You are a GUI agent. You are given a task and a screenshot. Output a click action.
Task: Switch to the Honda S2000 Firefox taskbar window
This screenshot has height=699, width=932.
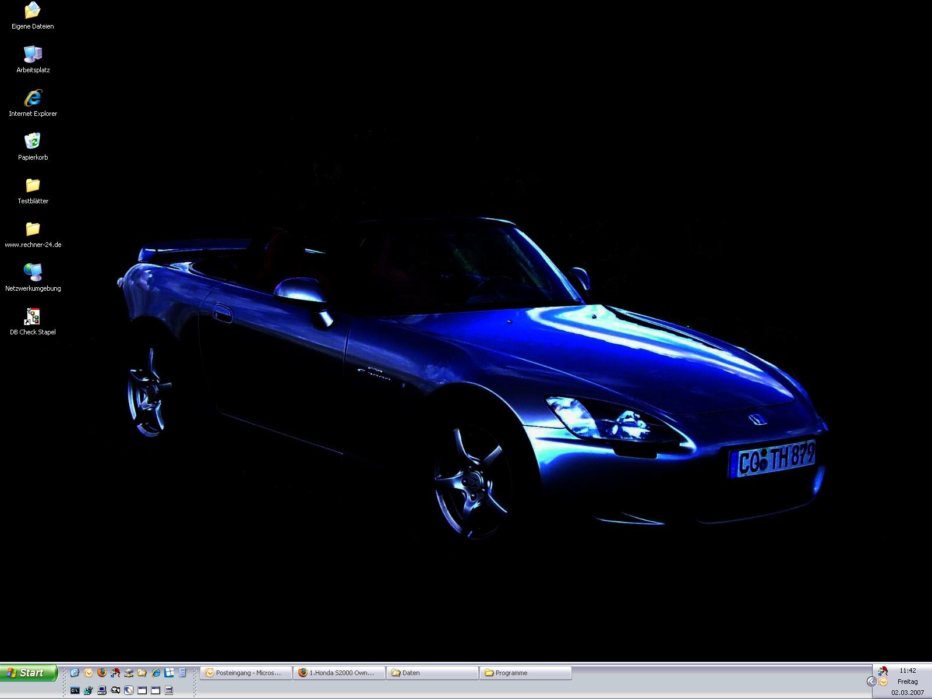pos(339,673)
